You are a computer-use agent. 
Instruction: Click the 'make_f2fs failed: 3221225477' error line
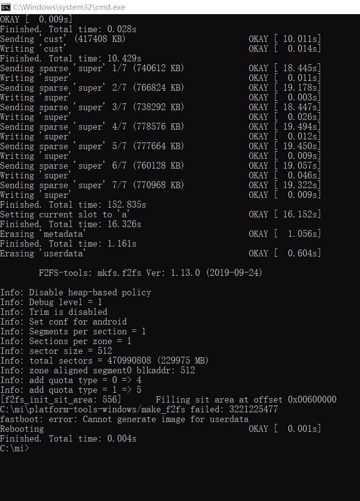pyautogui.click(x=139, y=409)
